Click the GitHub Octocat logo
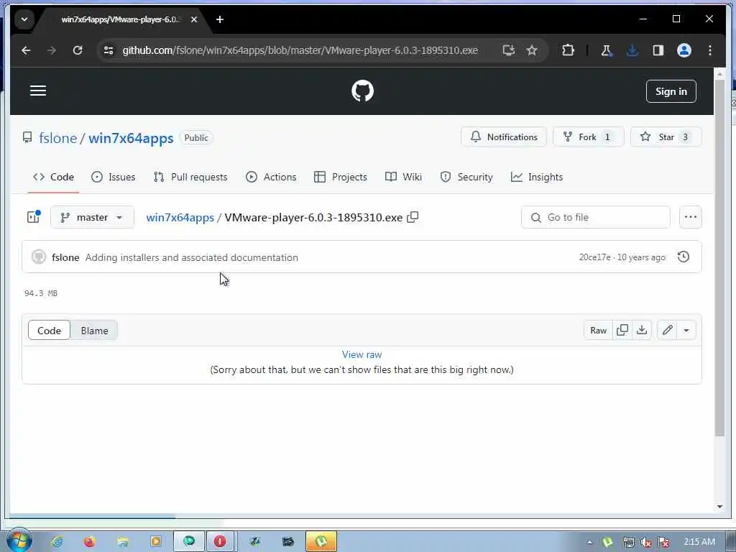 (362, 91)
